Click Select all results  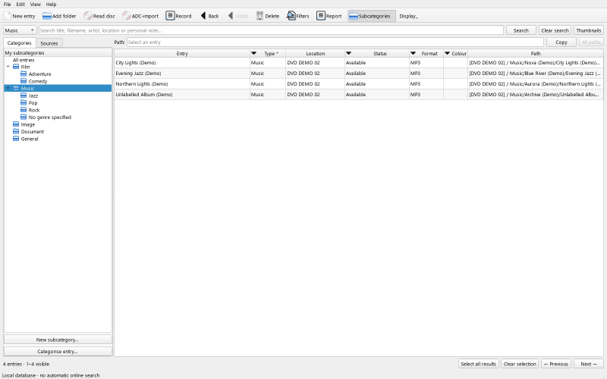479,364
